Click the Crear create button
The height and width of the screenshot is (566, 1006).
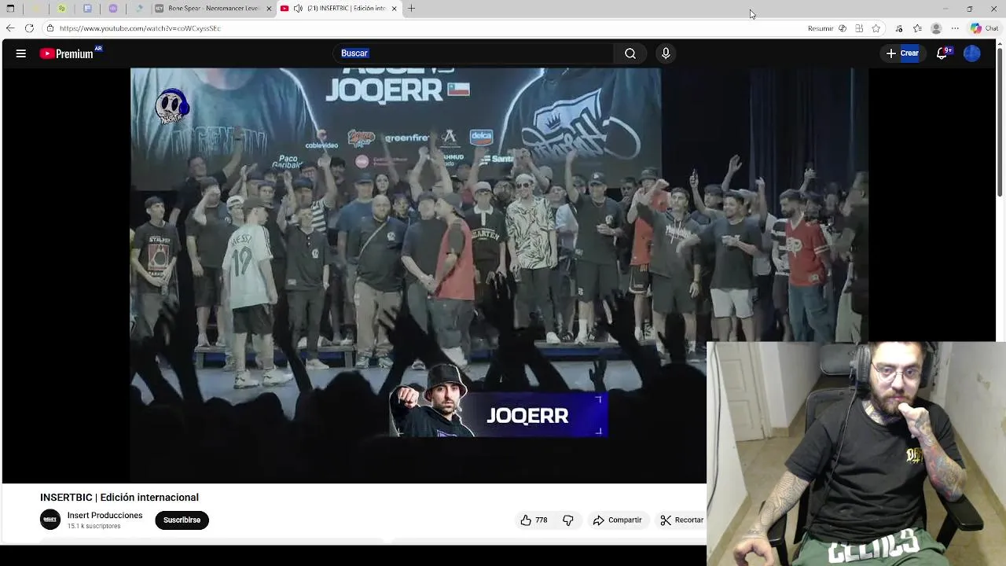point(902,53)
